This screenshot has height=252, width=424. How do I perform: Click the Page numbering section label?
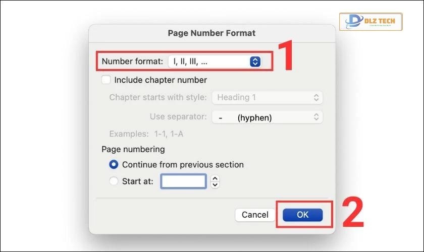click(133, 149)
